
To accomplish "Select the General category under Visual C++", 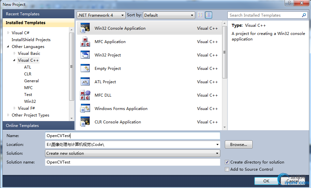I will pos(31,81).
